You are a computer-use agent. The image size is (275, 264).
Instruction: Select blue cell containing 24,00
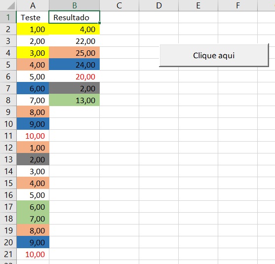coord(75,65)
